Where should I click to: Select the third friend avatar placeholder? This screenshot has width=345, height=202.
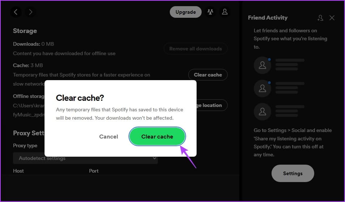tap(262, 111)
